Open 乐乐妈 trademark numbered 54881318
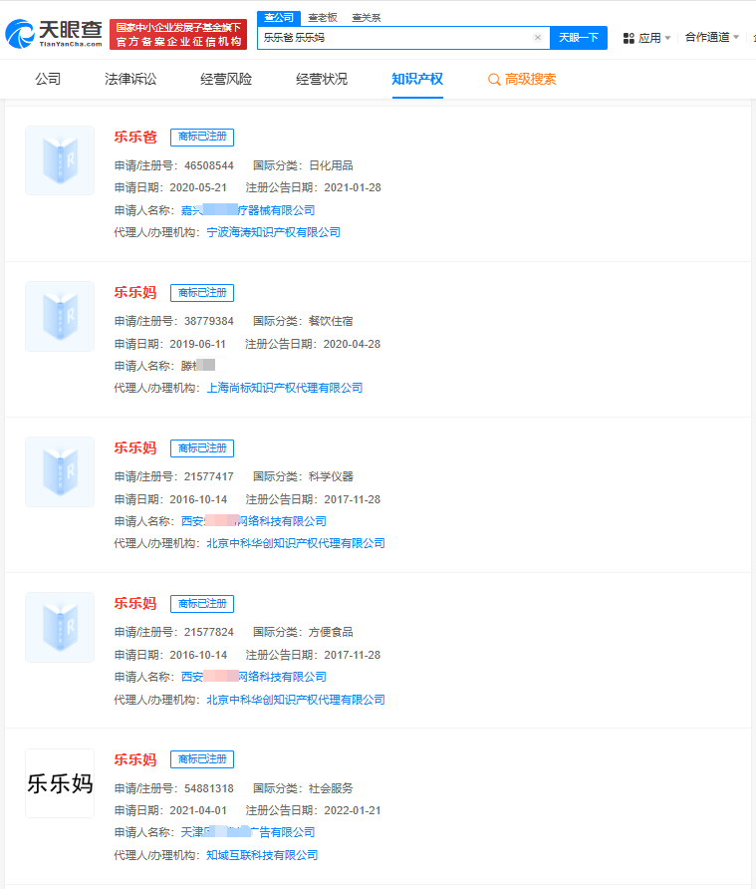756x889 pixels. point(135,759)
